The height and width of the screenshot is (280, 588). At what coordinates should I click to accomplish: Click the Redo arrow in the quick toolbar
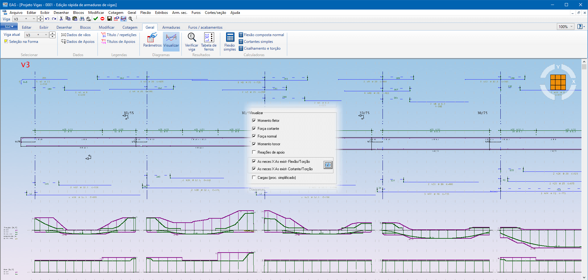coord(54,19)
